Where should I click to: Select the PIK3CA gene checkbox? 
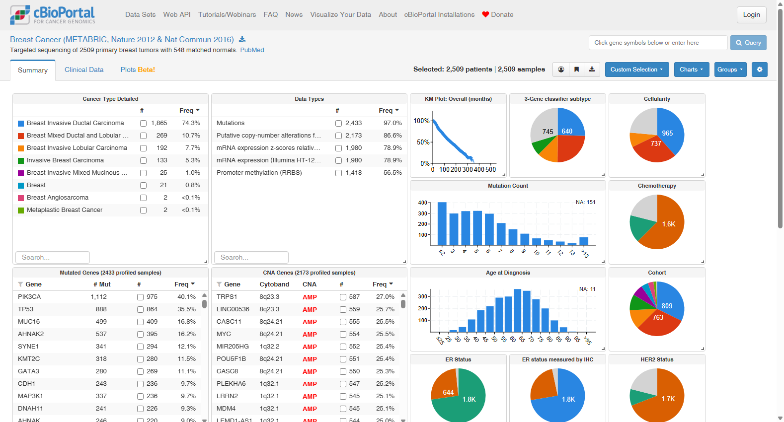pyautogui.click(x=140, y=297)
